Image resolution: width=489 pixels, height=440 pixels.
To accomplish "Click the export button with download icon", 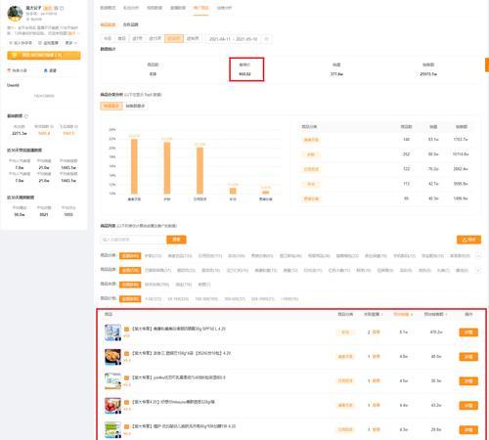I will coord(468,240).
